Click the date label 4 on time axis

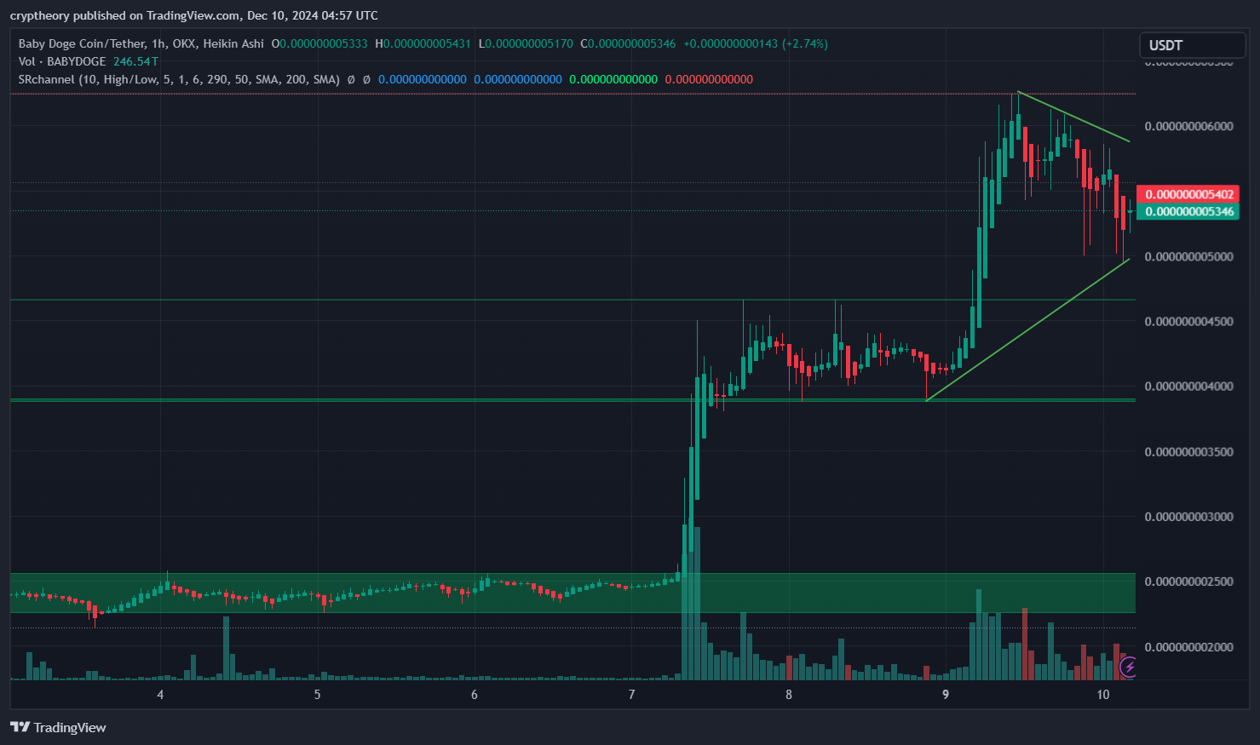tap(160, 695)
